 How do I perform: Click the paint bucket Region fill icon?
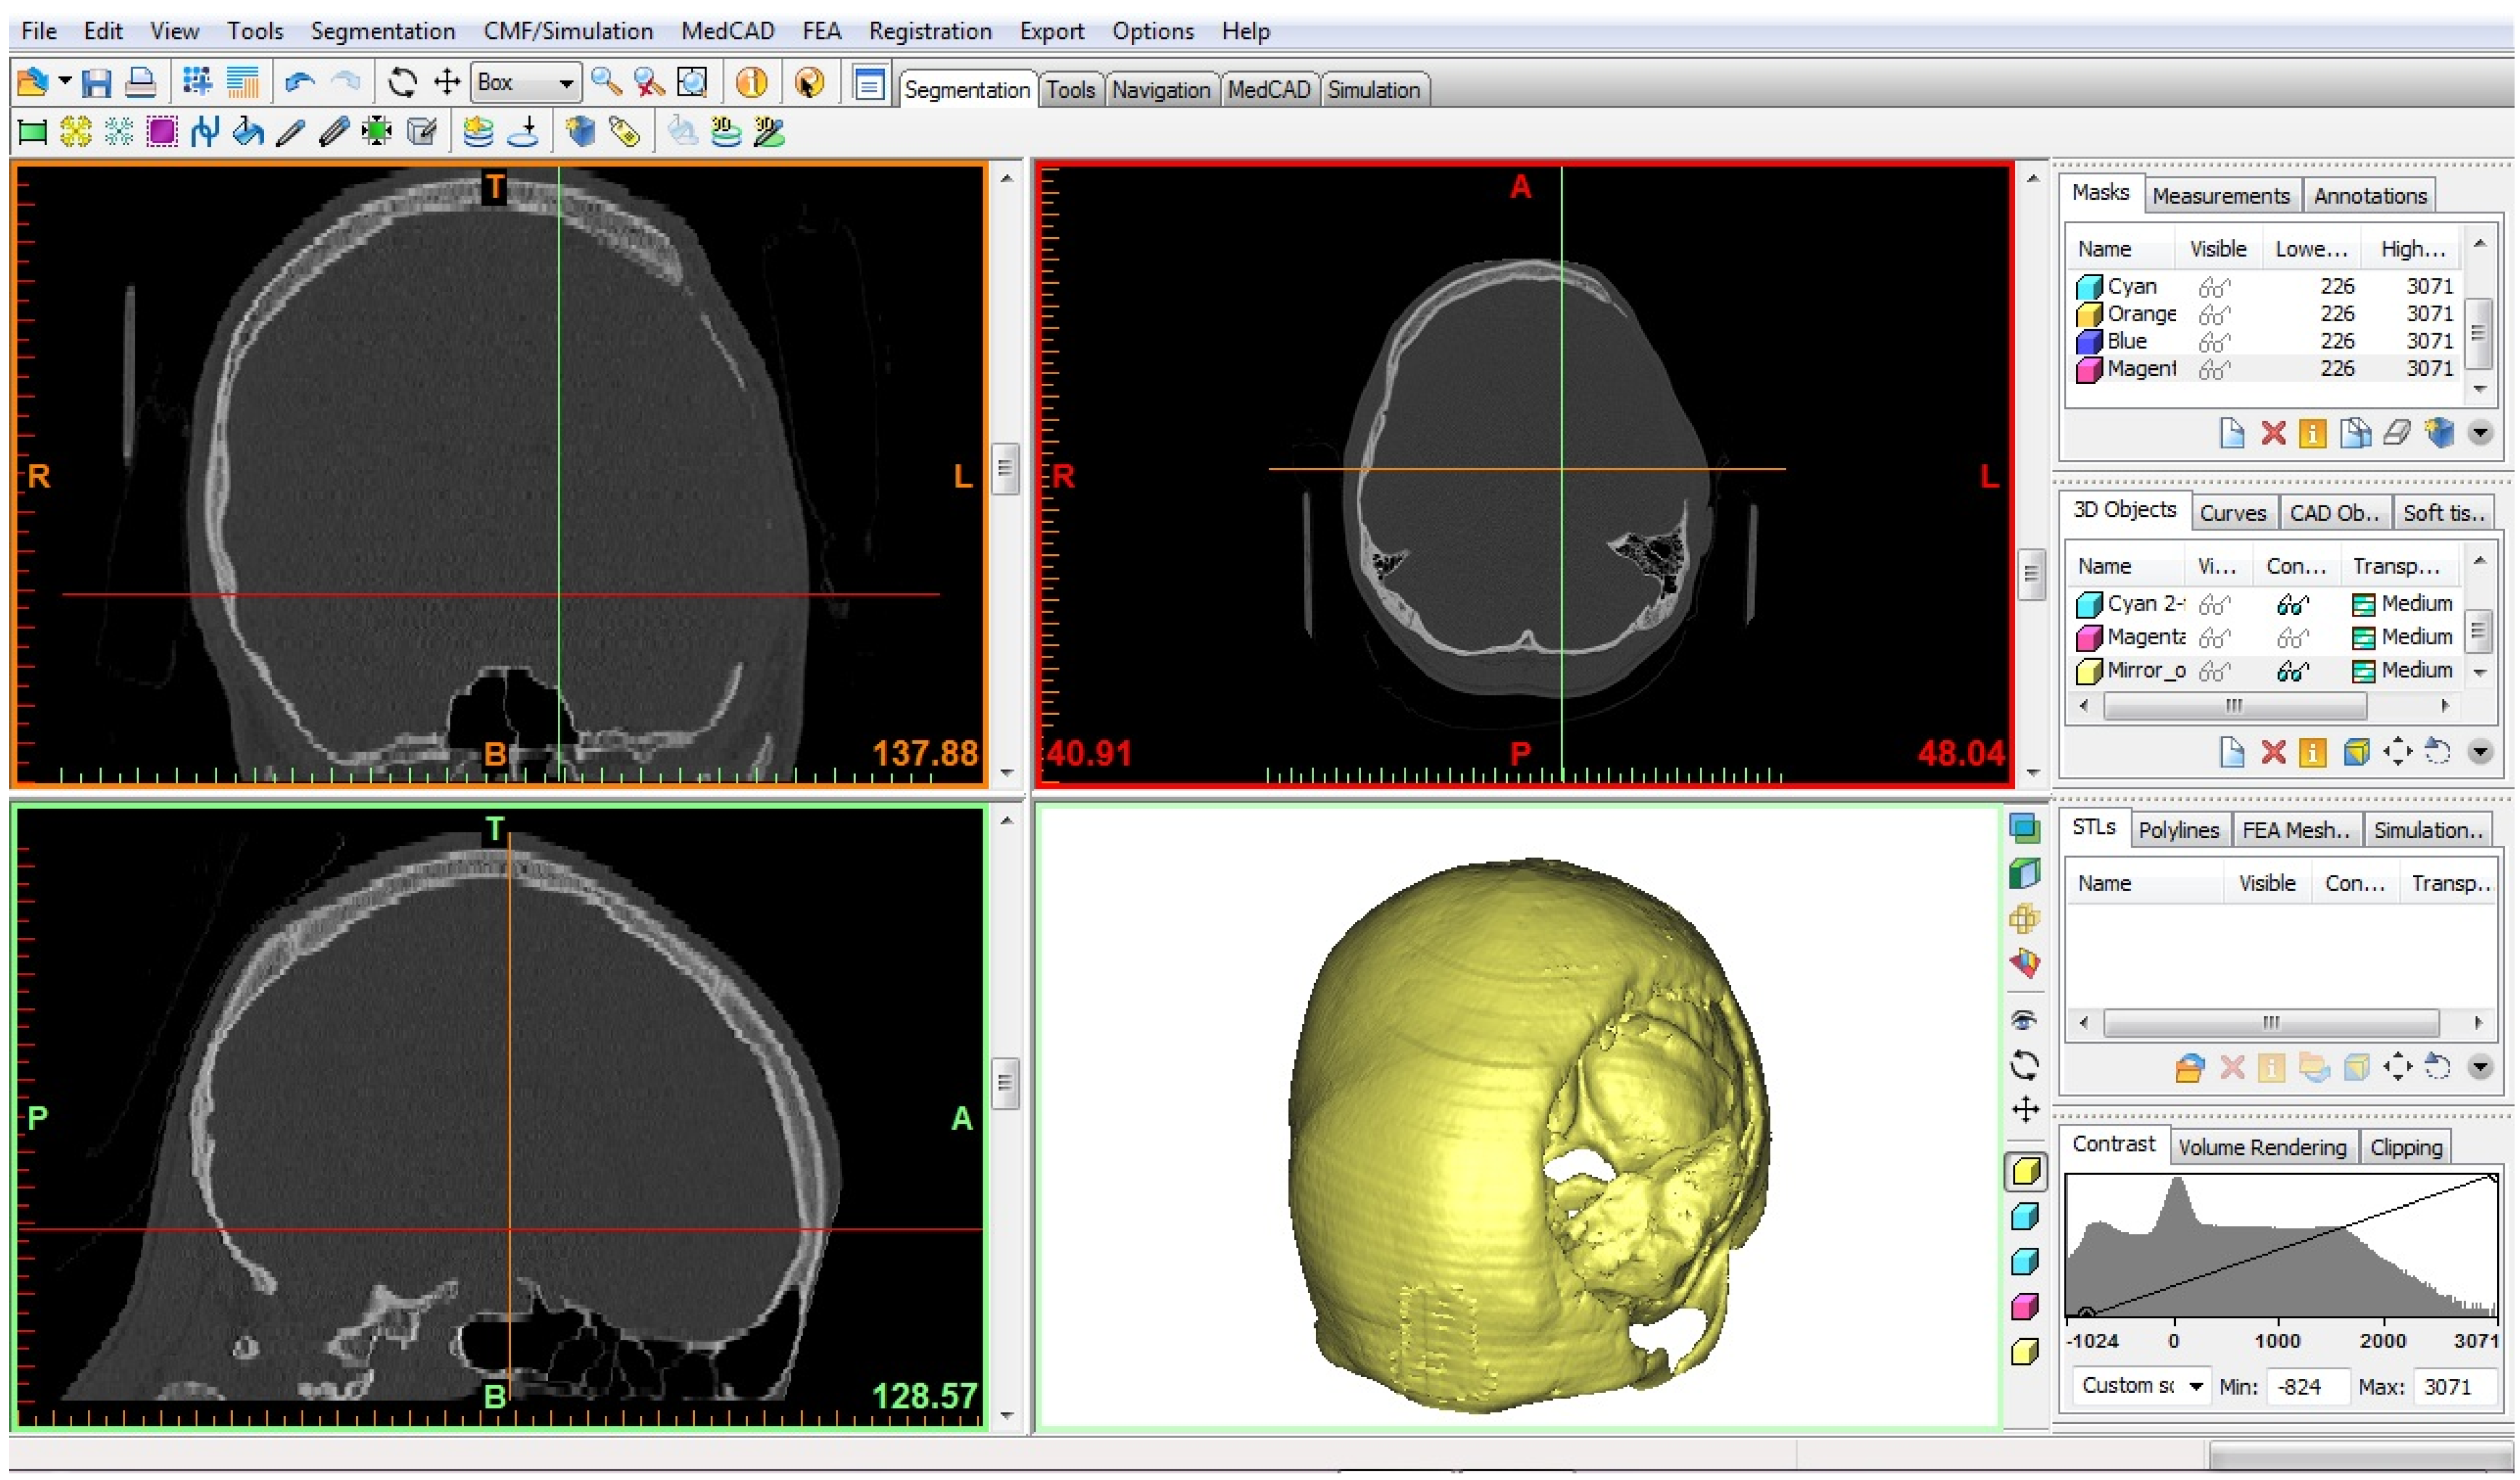247,132
